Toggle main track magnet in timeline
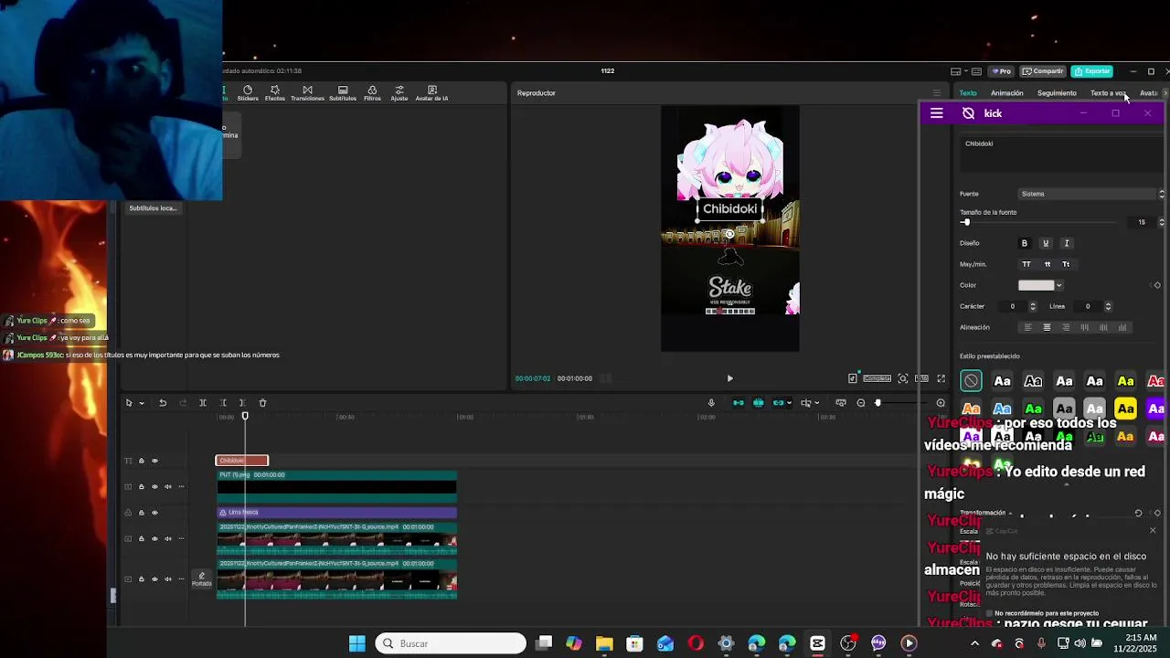The height and width of the screenshot is (658, 1170). click(739, 403)
